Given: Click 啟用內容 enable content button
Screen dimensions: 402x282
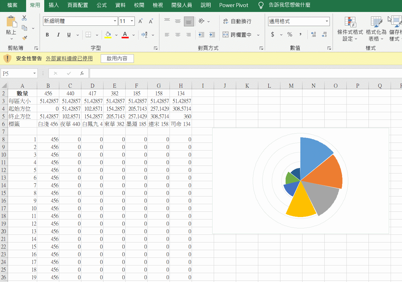Looking at the screenshot, I should click(117, 59).
